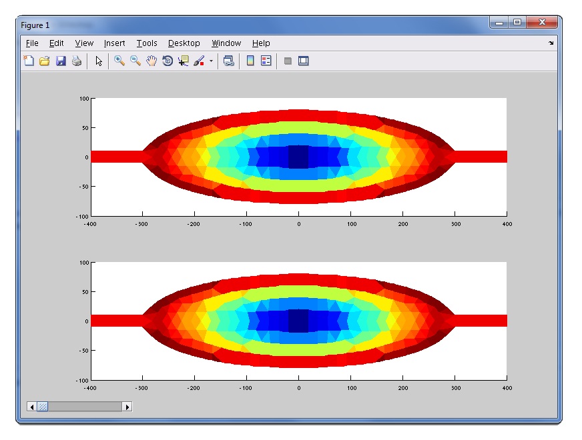Activate the Brush/Select Data tool
The width and height of the screenshot is (582, 440).
[200, 61]
